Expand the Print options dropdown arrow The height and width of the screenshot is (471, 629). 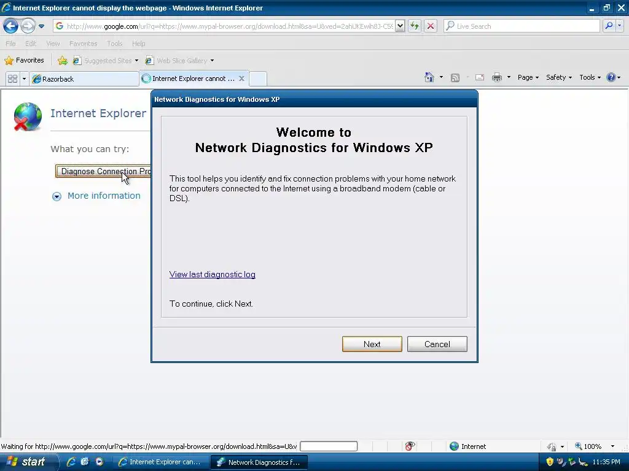point(509,77)
